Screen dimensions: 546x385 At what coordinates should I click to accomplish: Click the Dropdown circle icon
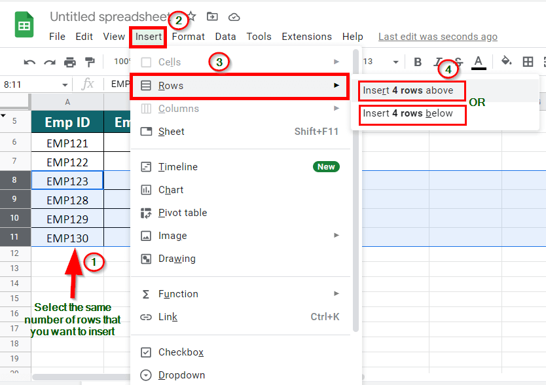pyautogui.click(x=146, y=375)
